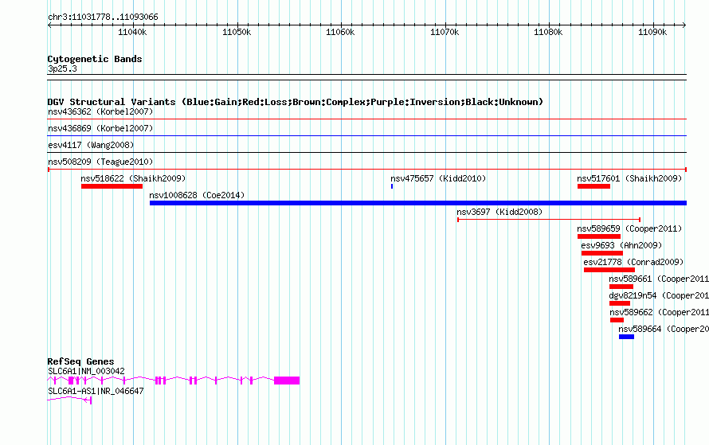Open the esv9693 (Ahn2009) label
Screen dimensions: 709x445
pyautogui.click(x=621, y=245)
